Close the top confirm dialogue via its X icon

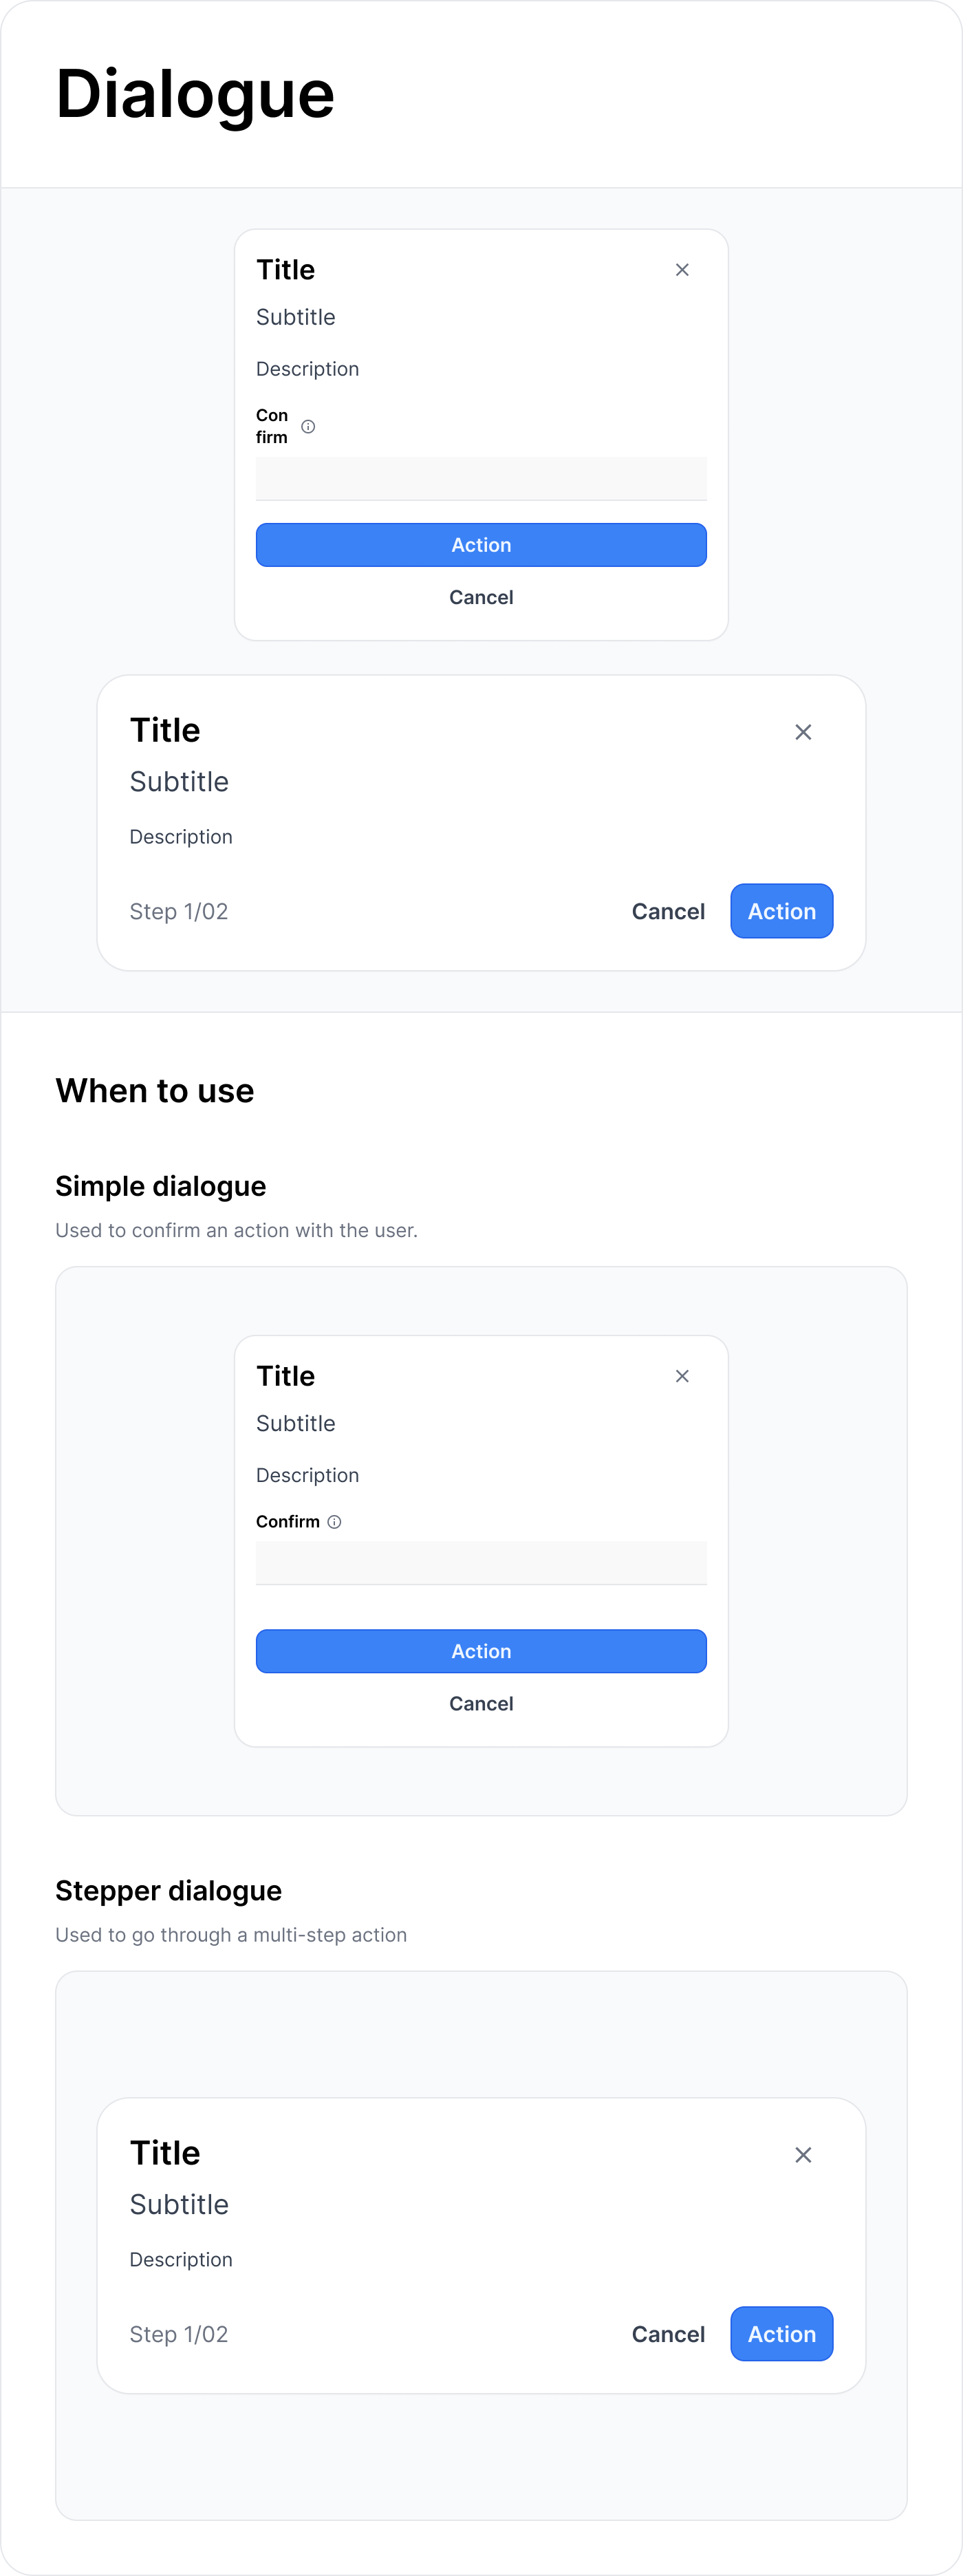pyautogui.click(x=682, y=269)
